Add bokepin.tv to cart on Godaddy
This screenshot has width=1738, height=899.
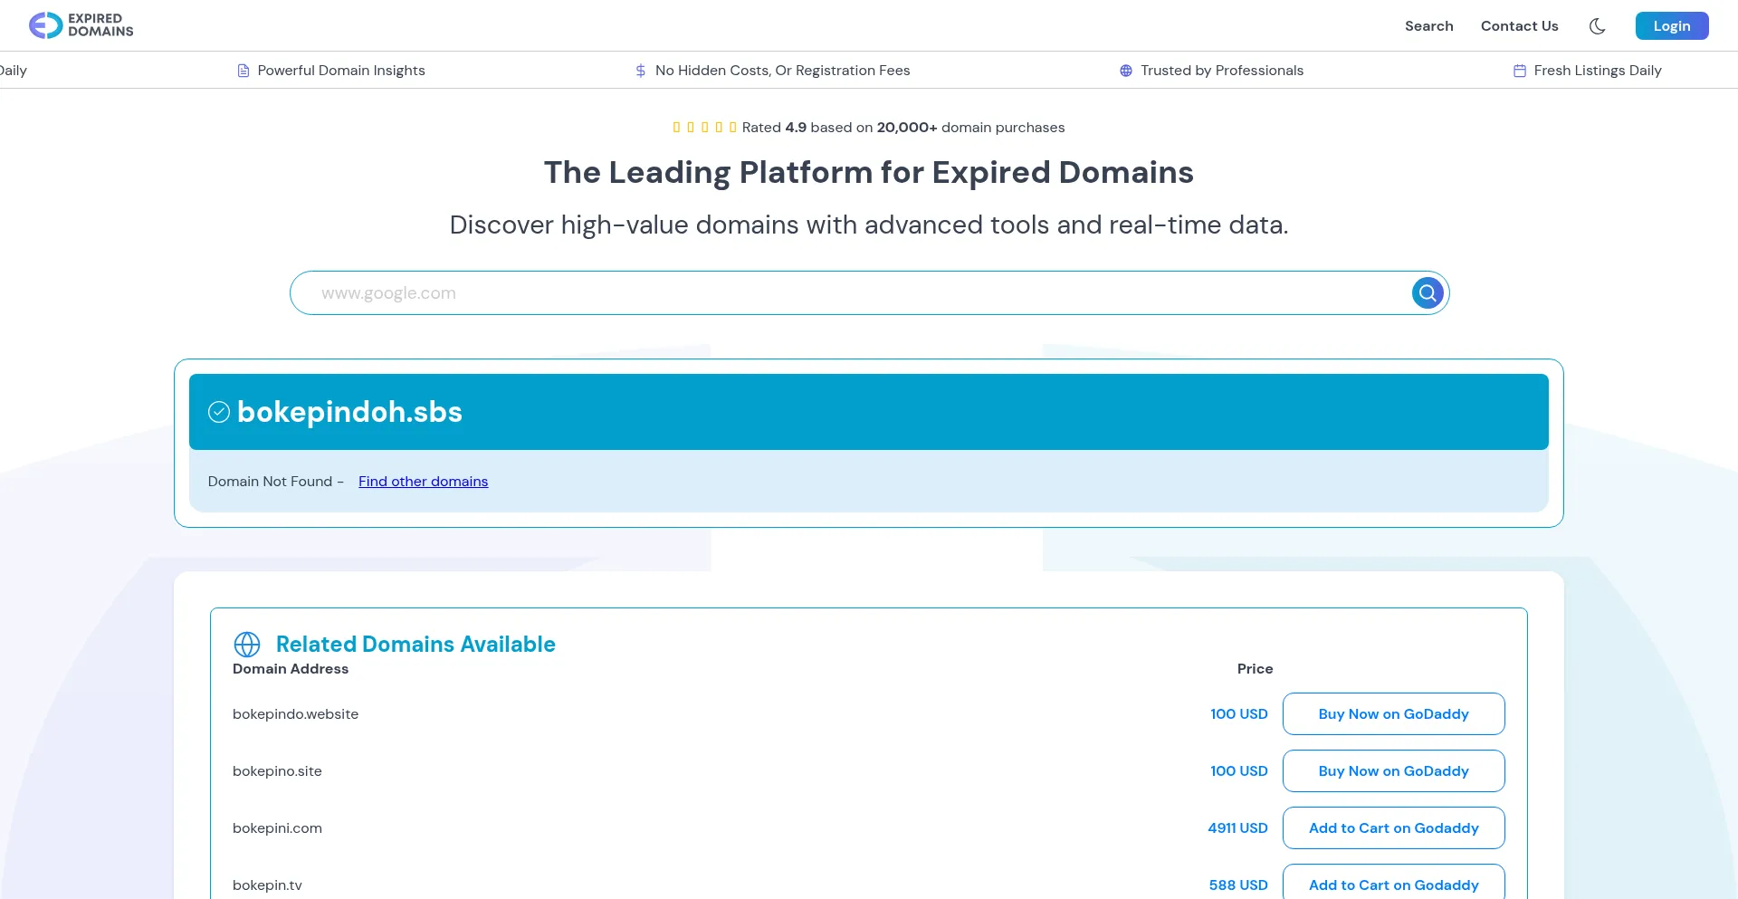1393,885
